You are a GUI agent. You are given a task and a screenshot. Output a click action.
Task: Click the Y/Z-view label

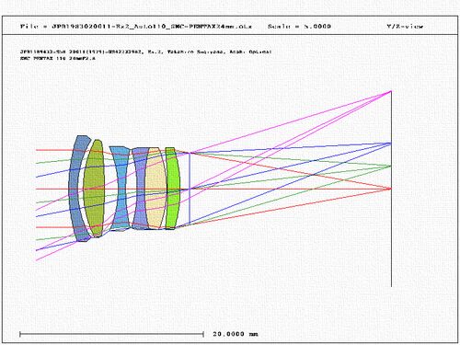(x=405, y=27)
